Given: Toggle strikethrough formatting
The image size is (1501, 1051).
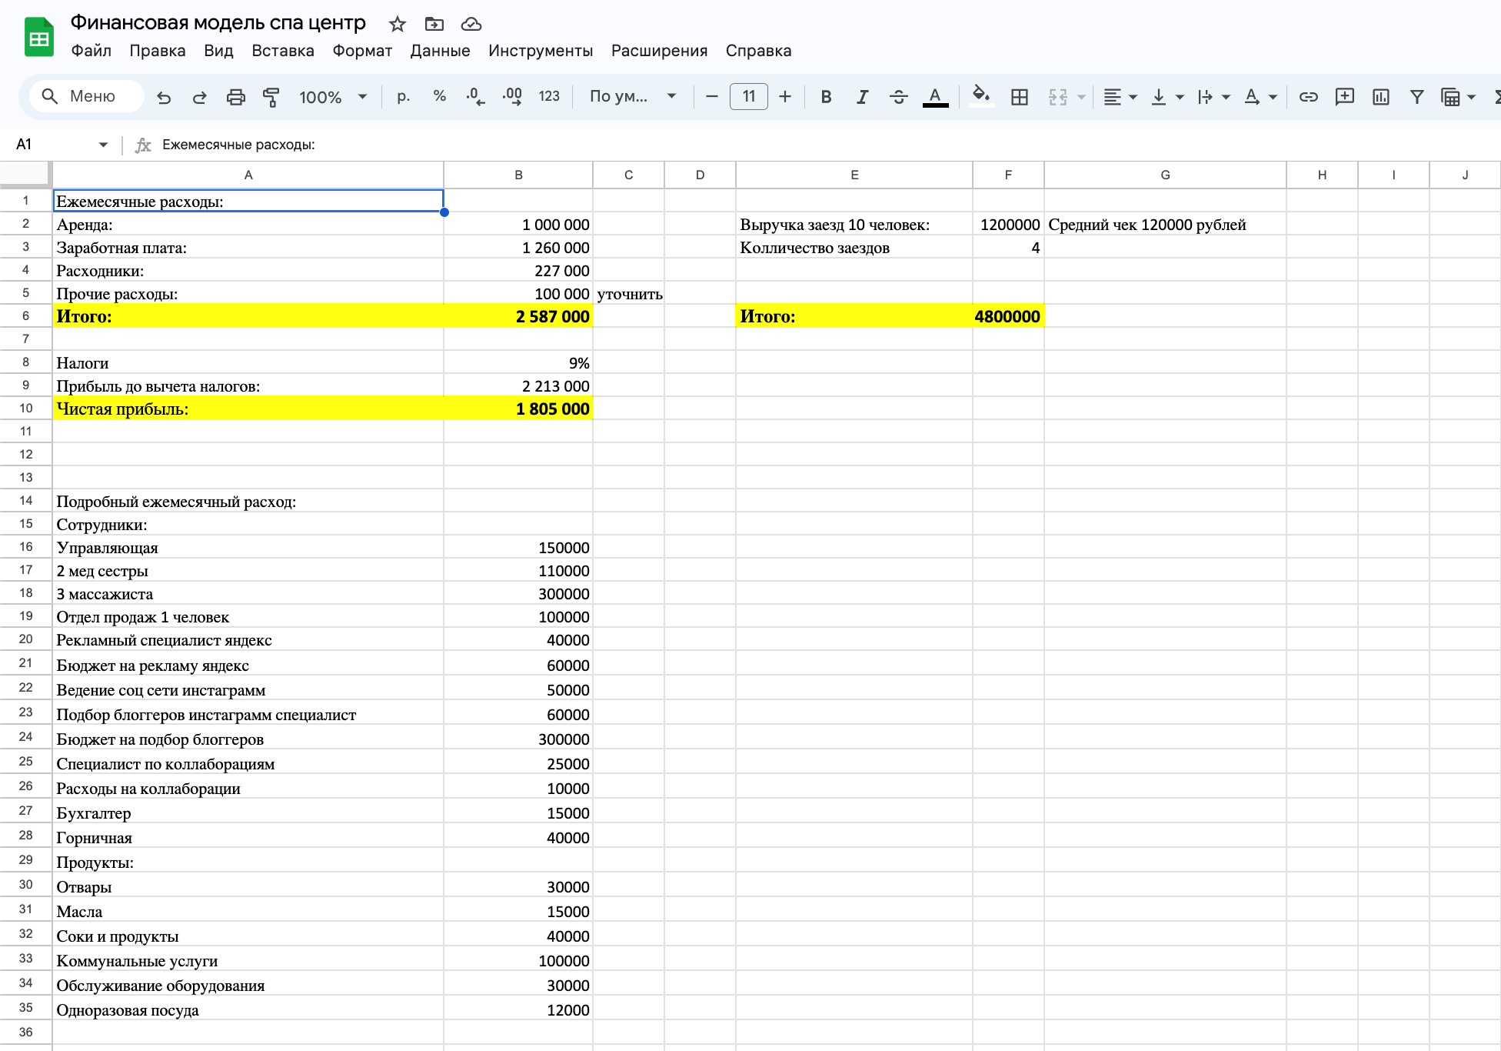Looking at the screenshot, I should 898,97.
